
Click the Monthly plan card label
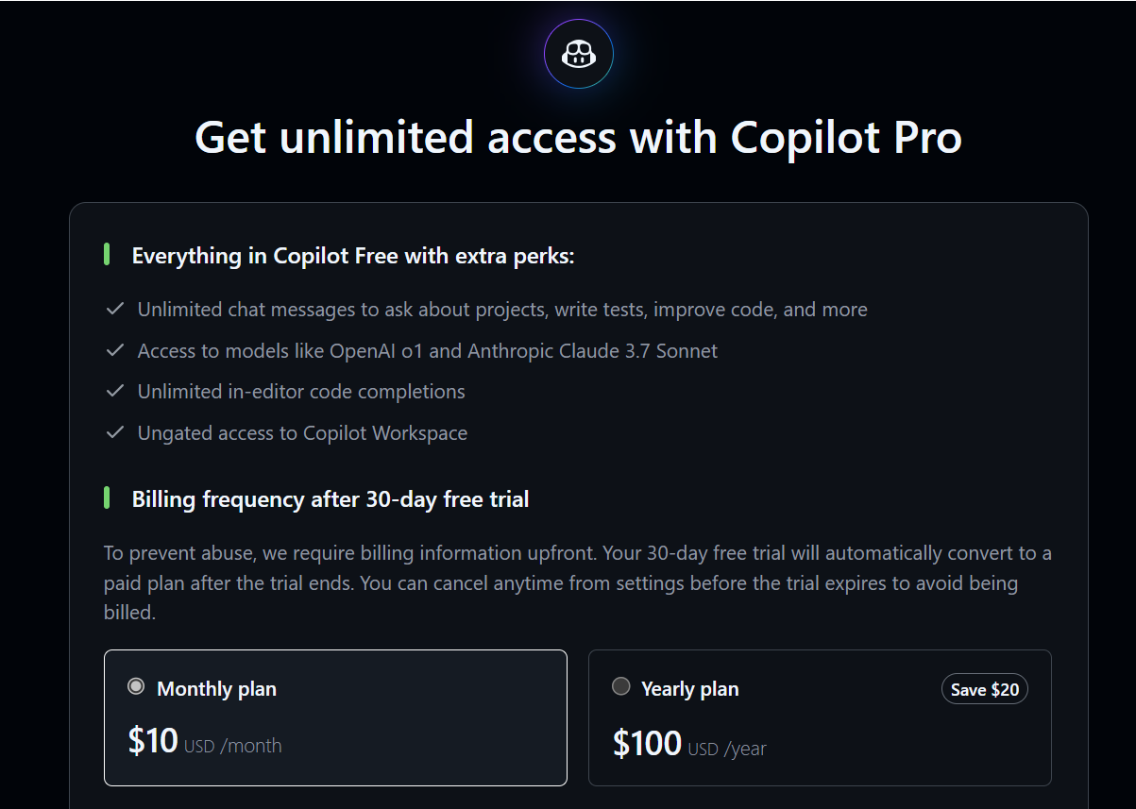click(216, 689)
